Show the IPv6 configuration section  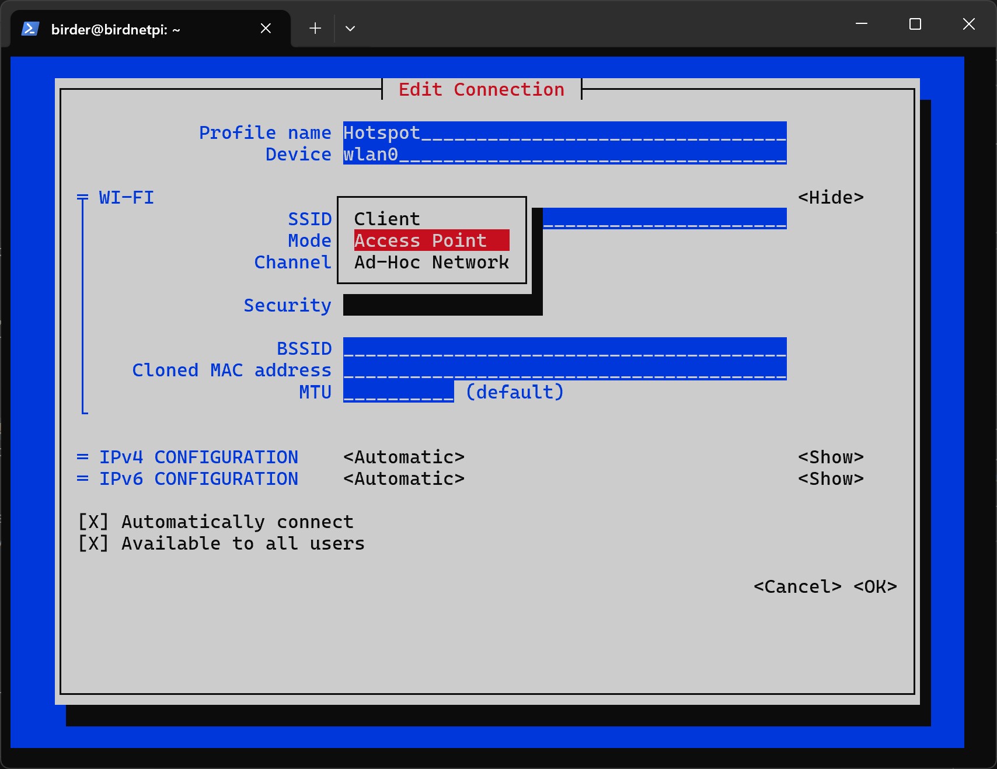tap(830, 478)
